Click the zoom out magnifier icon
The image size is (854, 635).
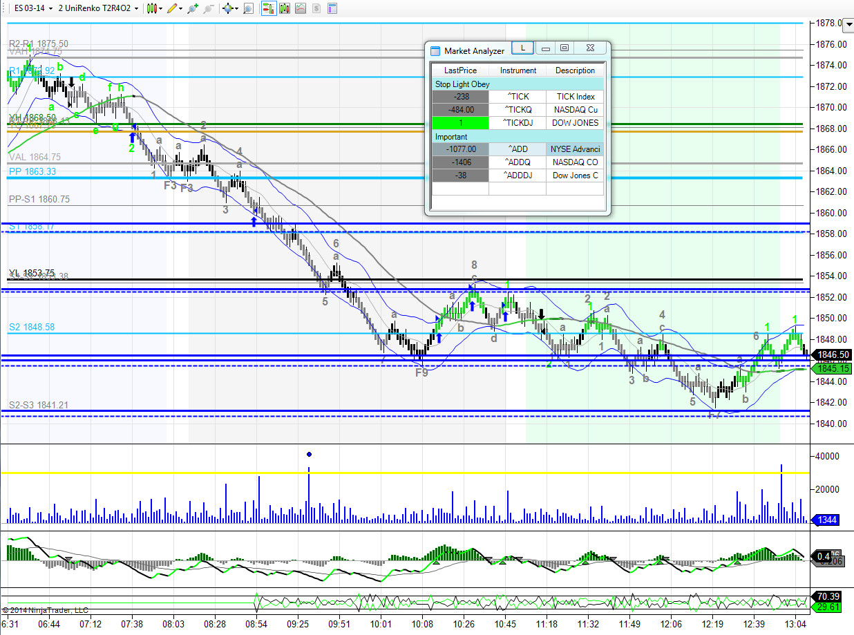(209, 8)
